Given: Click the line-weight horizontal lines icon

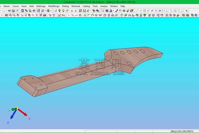Looking at the screenshot, I should click(124, 11).
